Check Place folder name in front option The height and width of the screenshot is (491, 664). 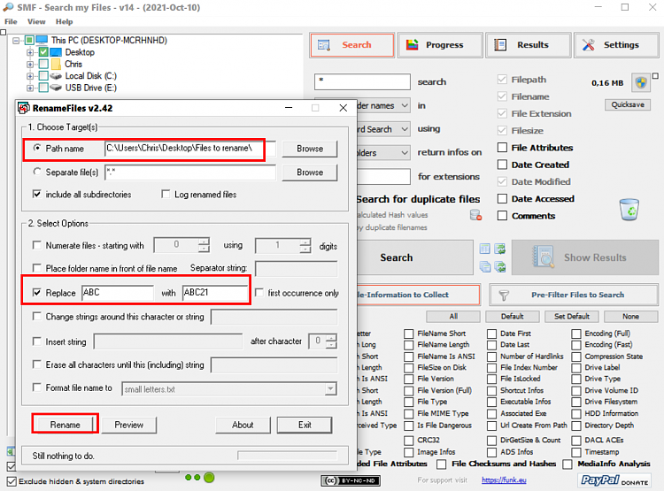[x=37, y=268]
